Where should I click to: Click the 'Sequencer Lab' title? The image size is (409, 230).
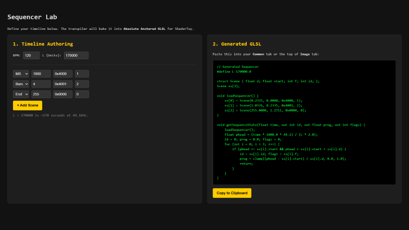(x=32, y=17)
